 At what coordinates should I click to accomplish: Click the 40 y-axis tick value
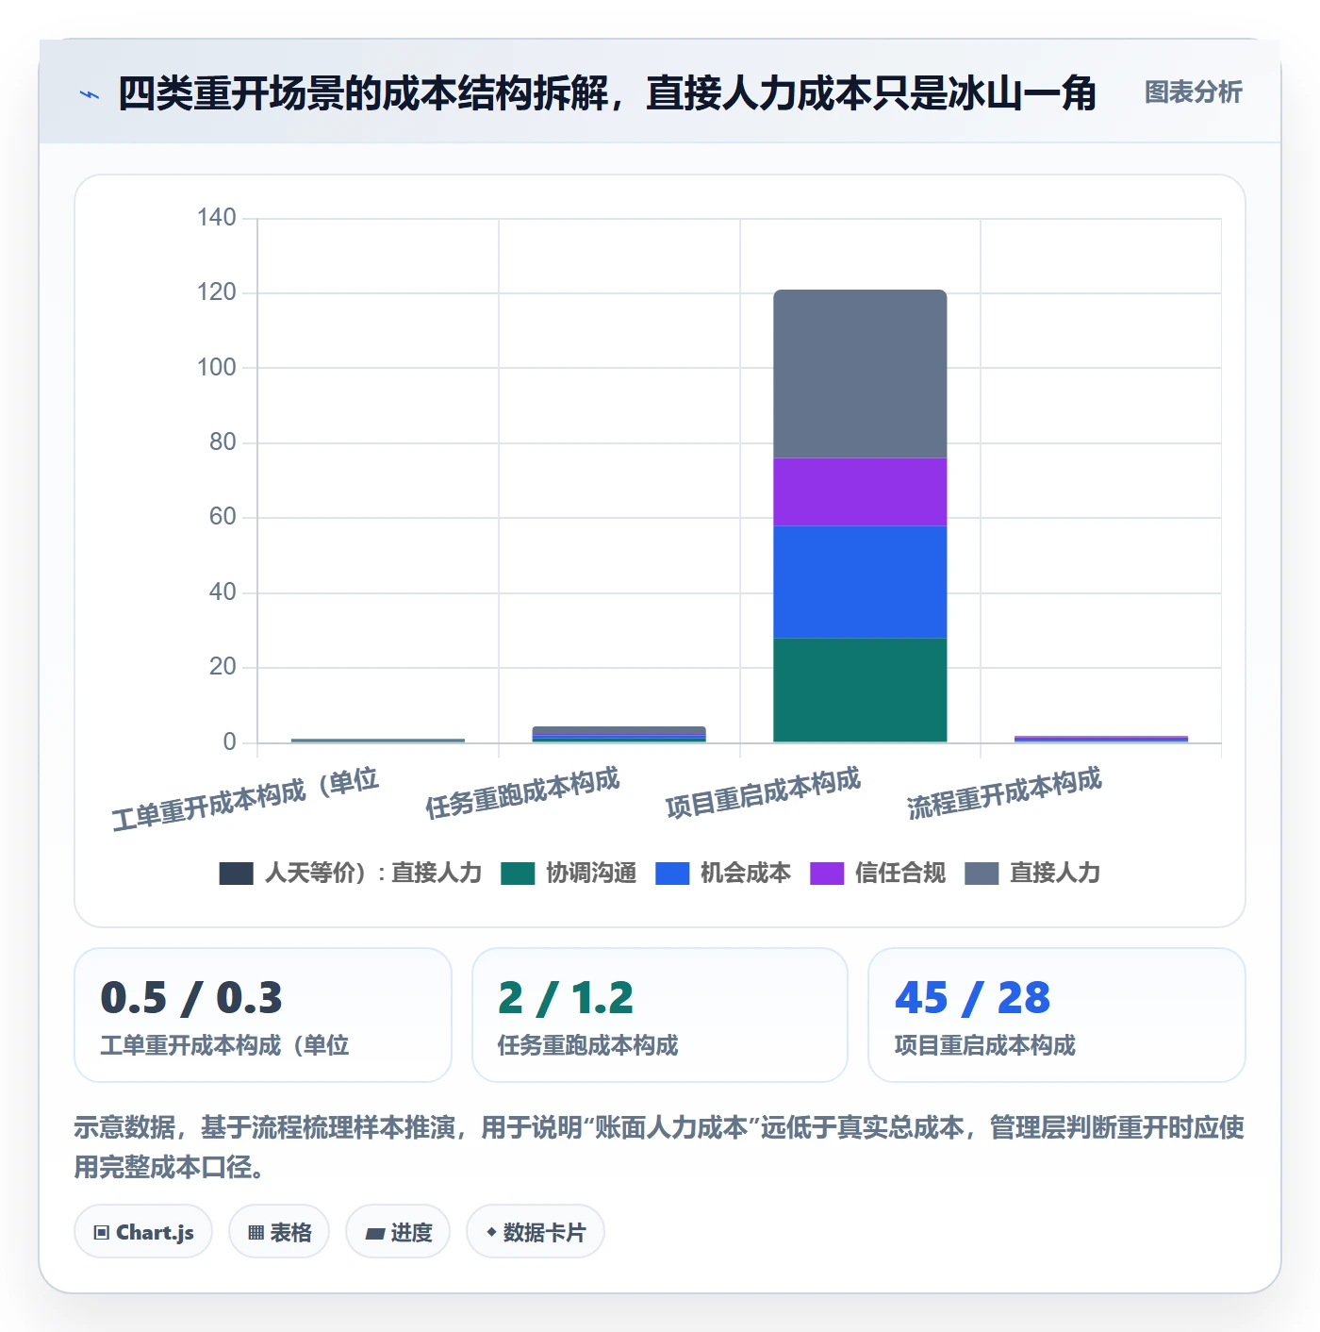223,592
